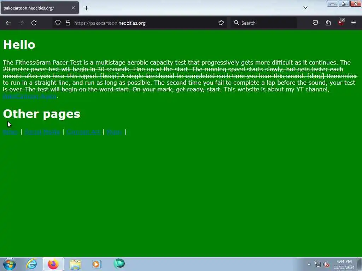Viewport: 362px width, 271px height.
Task: Select the pakocartoon.neocities.org tab
Action: point(40,8)
